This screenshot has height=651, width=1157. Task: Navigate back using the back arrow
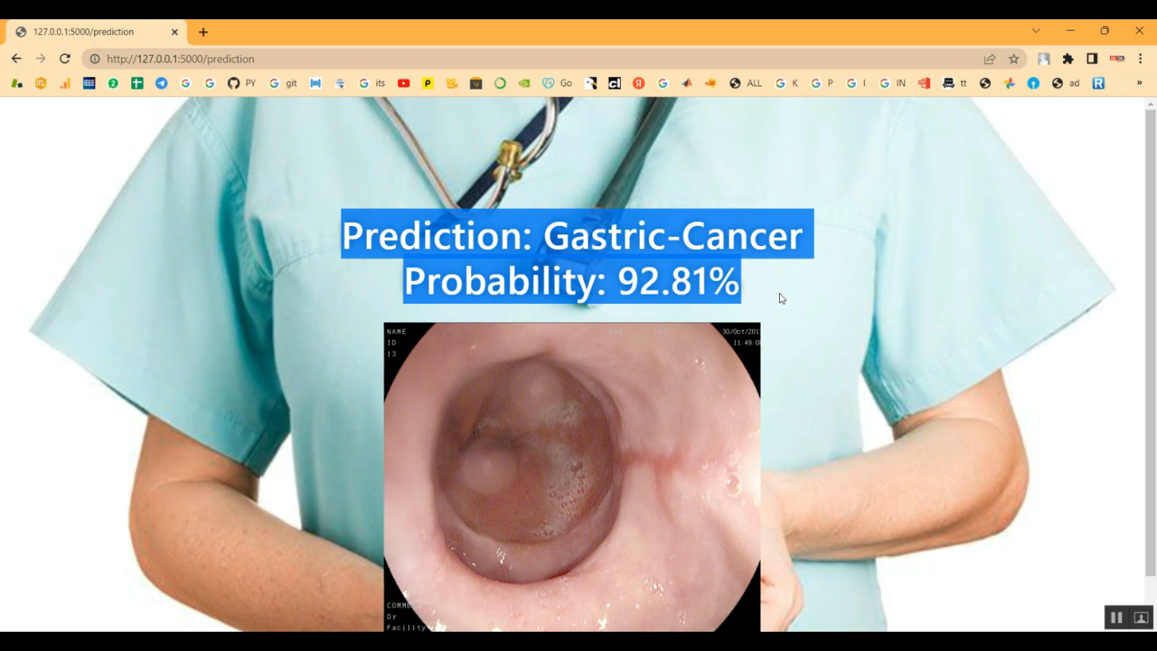coord(16,59)
